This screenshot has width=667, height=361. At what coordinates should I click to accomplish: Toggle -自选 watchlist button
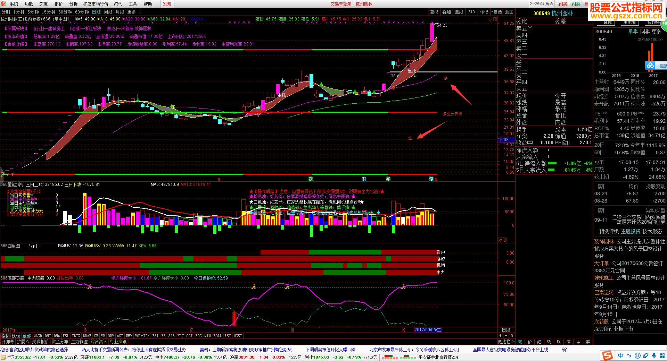pos(496,12)
